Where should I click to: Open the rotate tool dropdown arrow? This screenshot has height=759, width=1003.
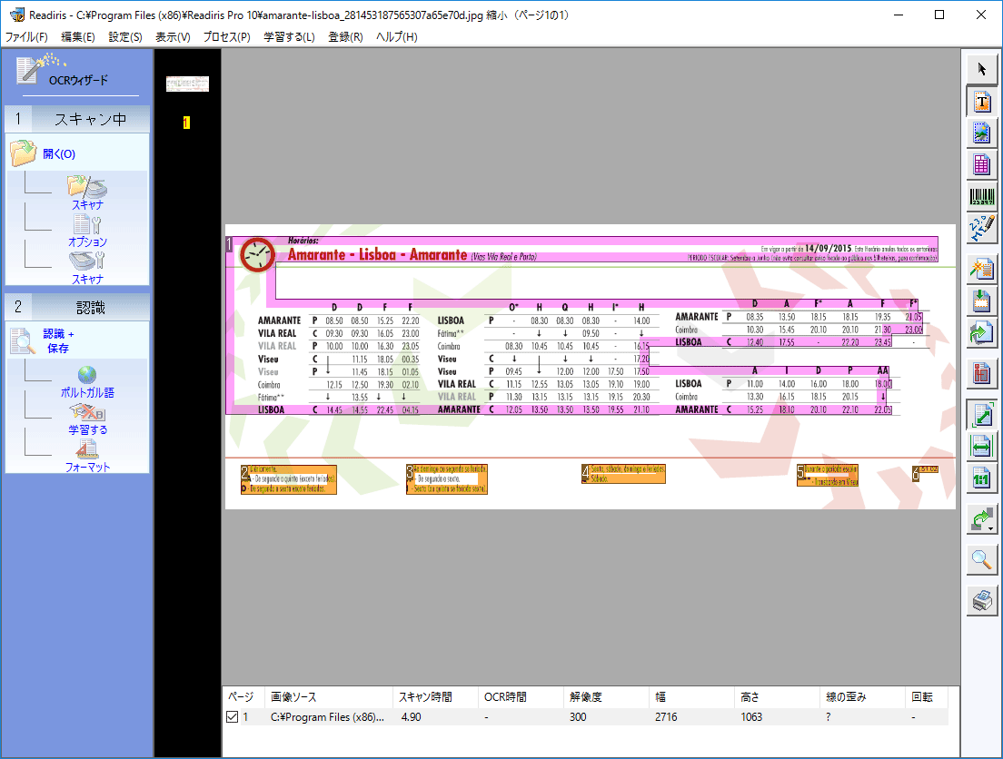(x=990, y=527)
